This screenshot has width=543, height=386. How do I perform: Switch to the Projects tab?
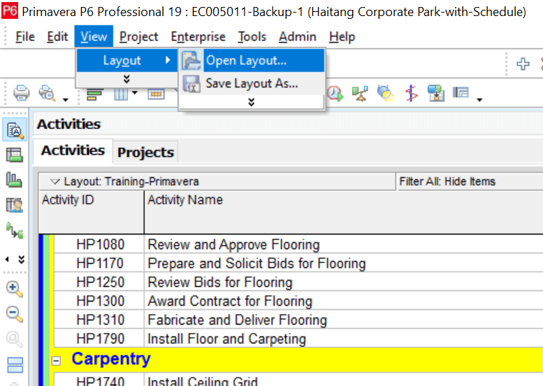[x=145, y=152]
